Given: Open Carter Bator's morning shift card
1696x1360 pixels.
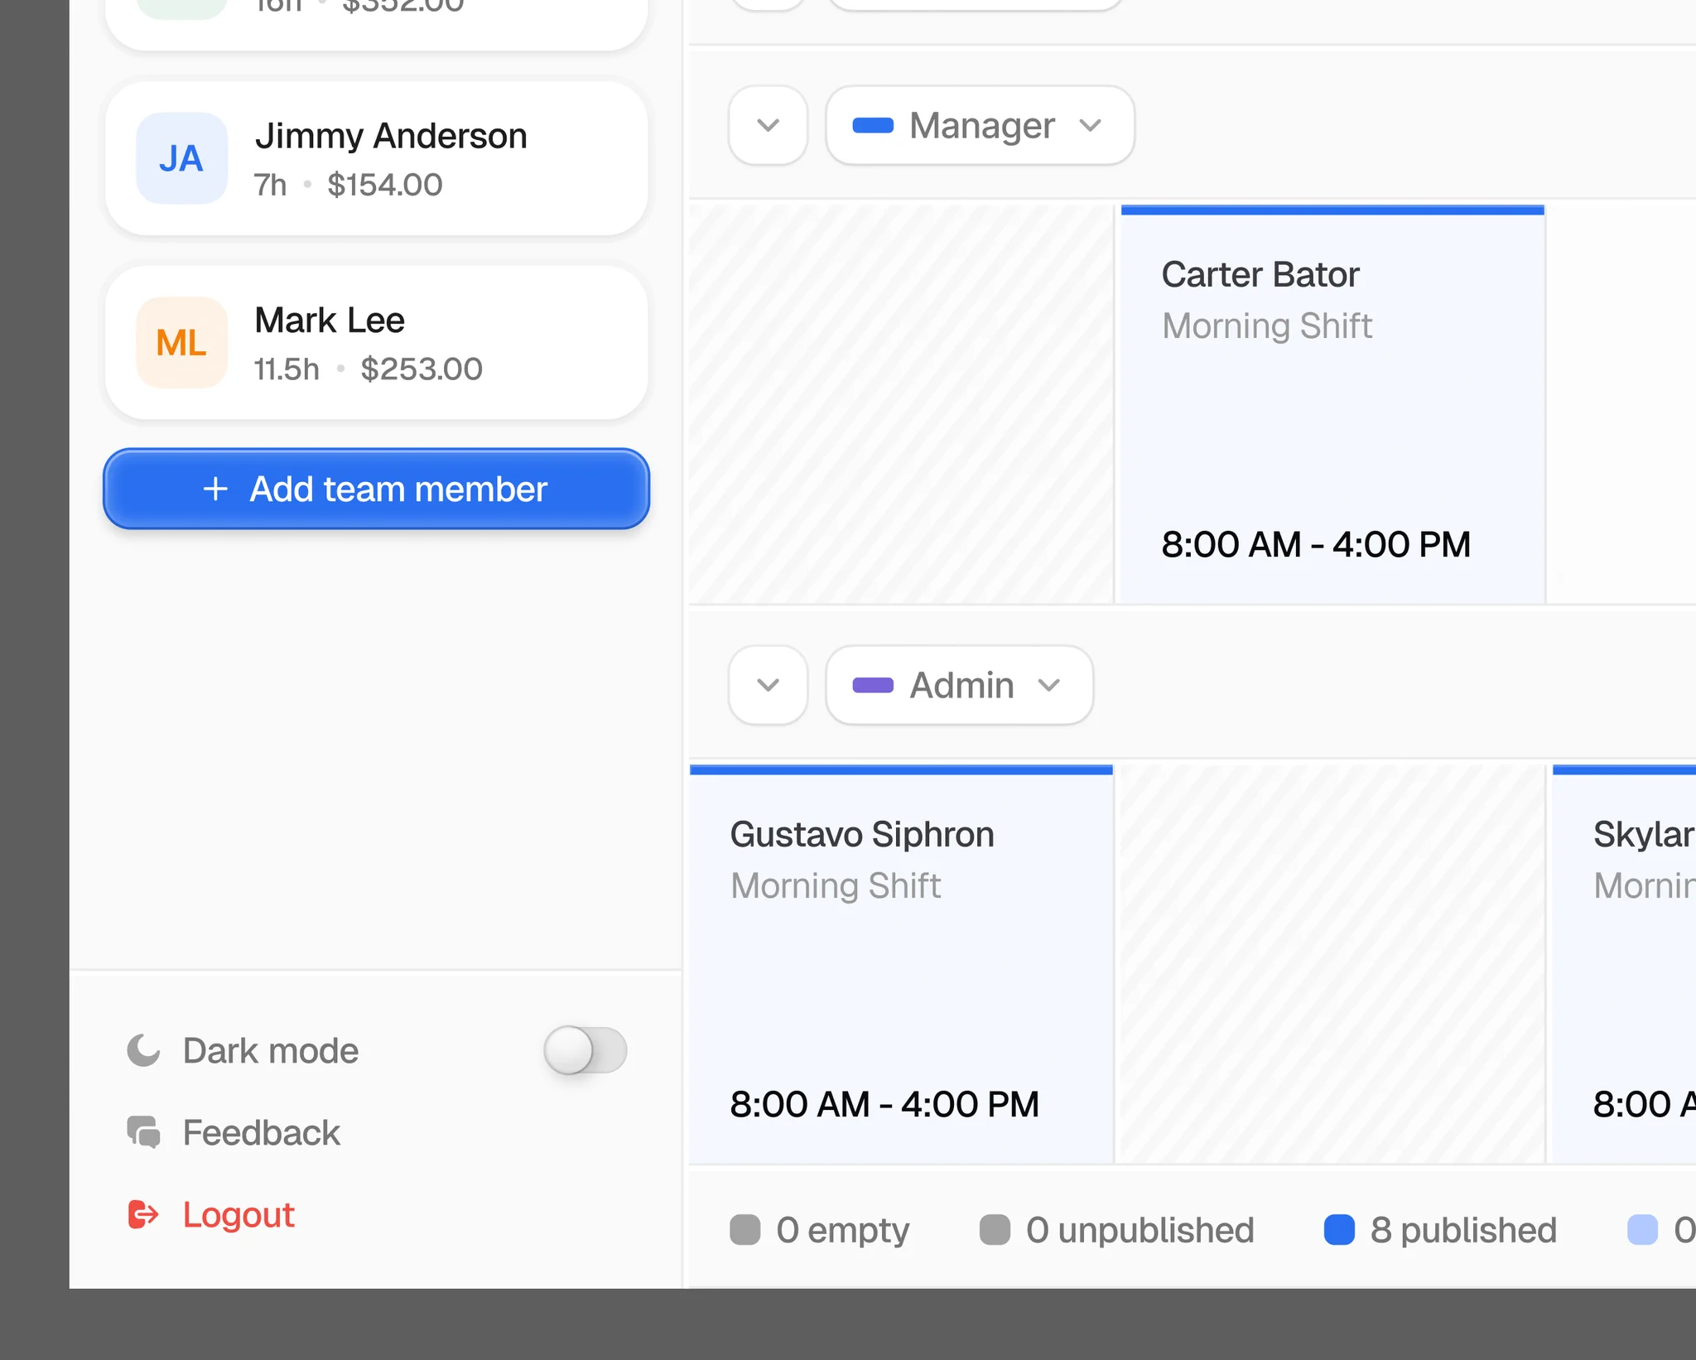Looking at the screenshot, I should tap(1332, 404).
